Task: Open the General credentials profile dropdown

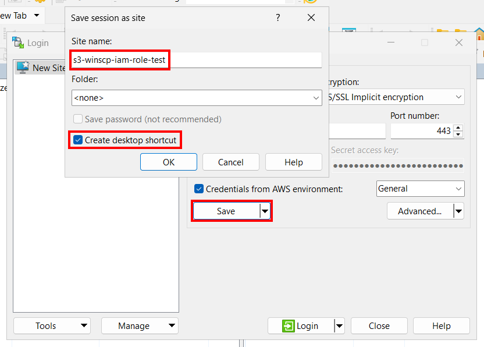Action: (x=421, y=189)
